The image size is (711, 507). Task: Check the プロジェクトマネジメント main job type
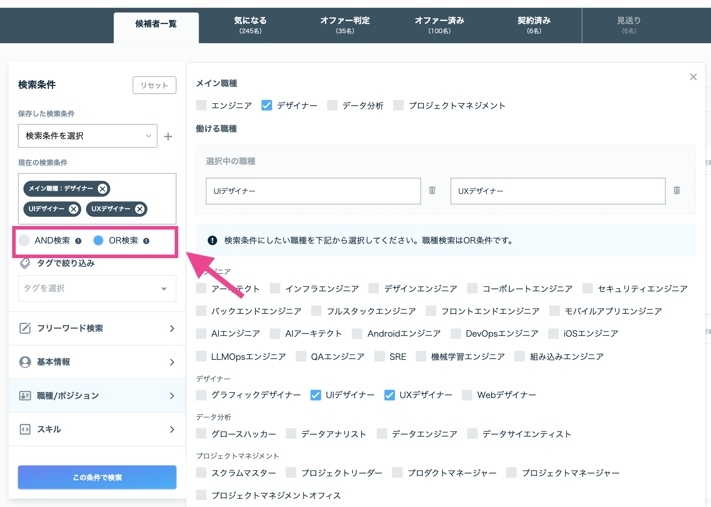[398, 105]
